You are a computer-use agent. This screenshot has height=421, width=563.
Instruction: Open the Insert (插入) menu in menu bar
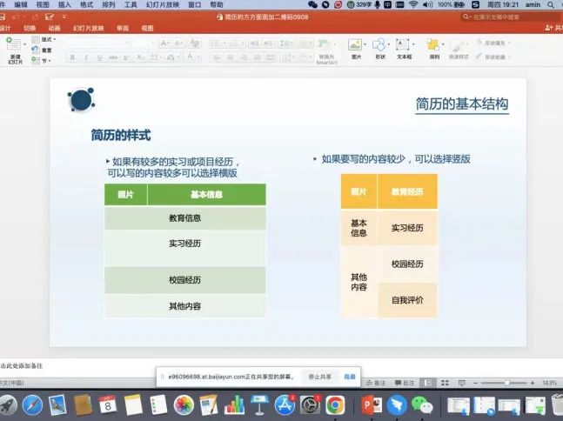pyautogui.click(x=64, y=4)
